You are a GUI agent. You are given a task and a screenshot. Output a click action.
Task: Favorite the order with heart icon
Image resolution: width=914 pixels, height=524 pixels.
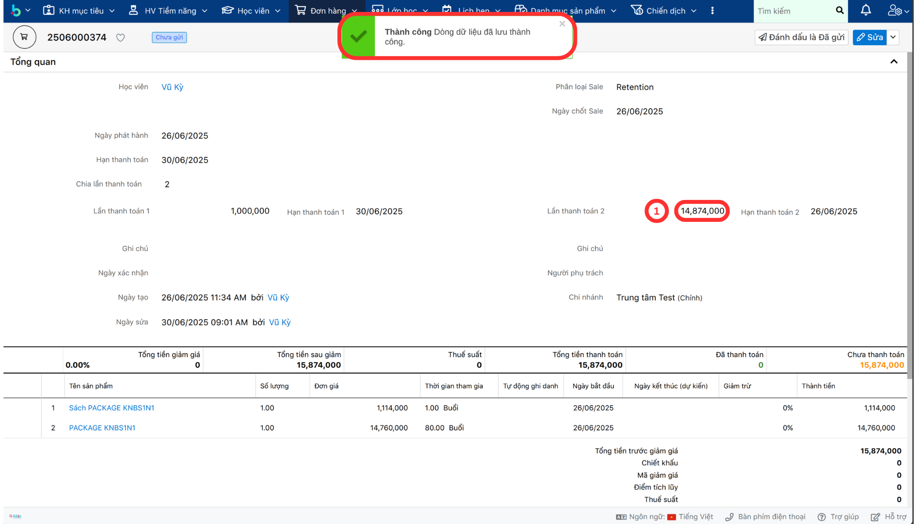tap(120, 37)
